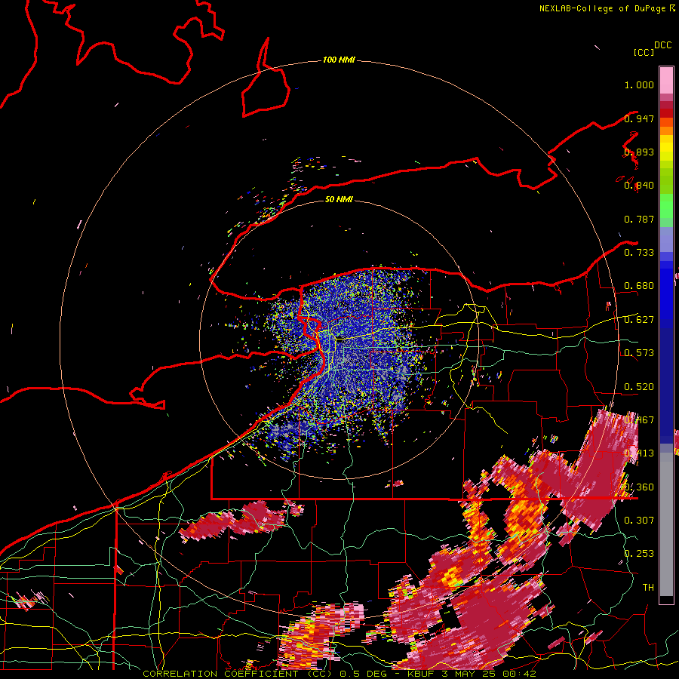The image size is (679, 679).
Task: Click the [CC] unit label
Action: click(644, 52)
